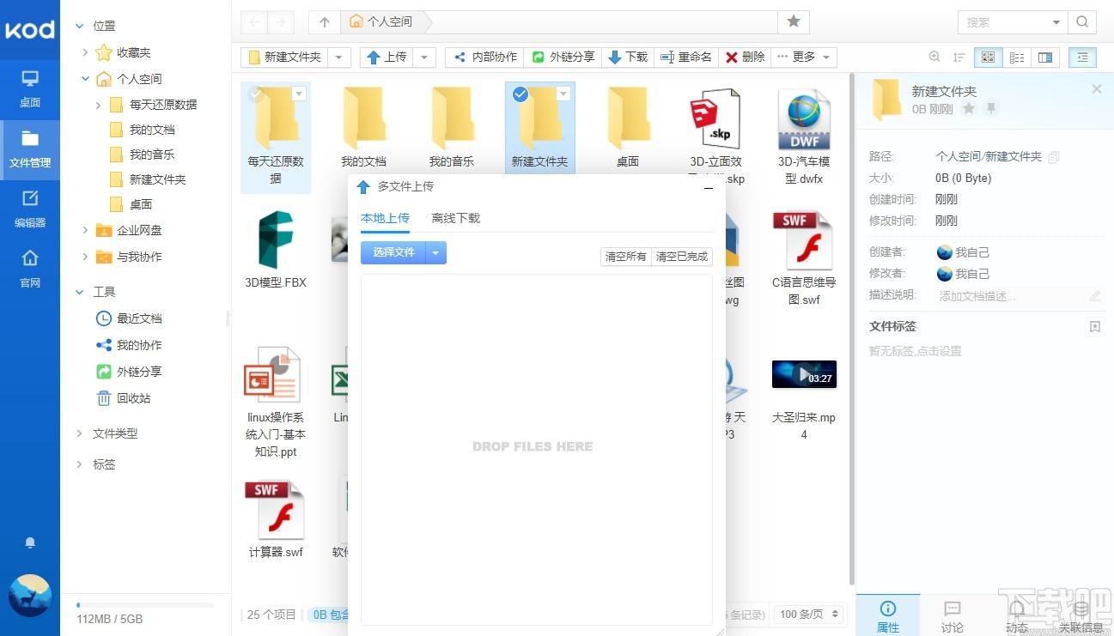Click 清空所有 in upload dialog
The width and height of the screenshot is (1114, 636).
[x=626, y=257]
